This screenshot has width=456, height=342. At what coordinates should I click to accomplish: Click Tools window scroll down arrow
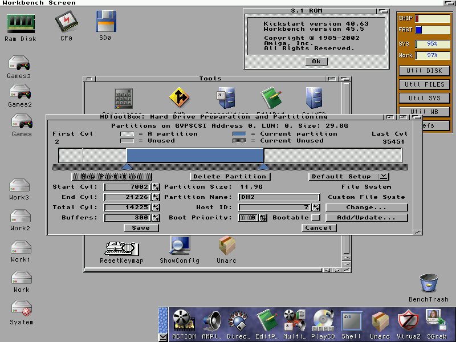(346, 264)
